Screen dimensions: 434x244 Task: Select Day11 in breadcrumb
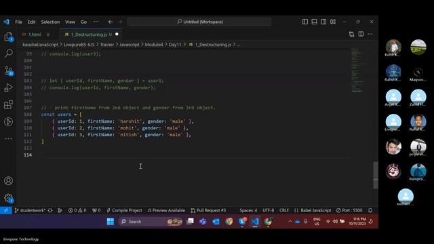(175, 45)
